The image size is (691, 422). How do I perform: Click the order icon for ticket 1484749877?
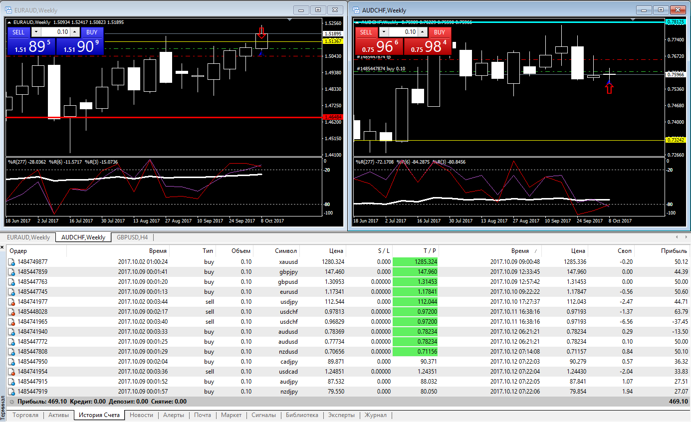11,262
